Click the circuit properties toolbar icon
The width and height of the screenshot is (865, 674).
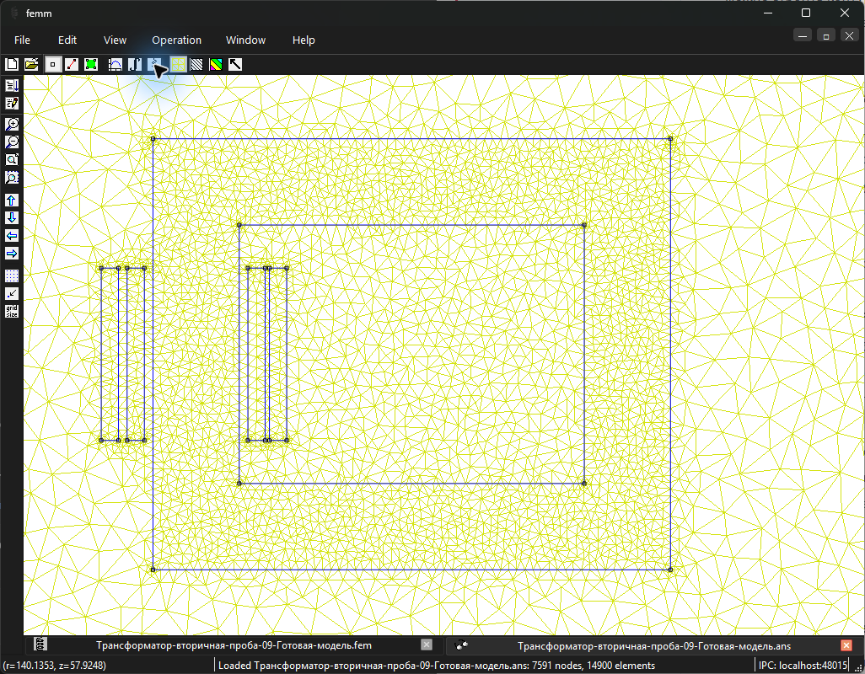155,65
